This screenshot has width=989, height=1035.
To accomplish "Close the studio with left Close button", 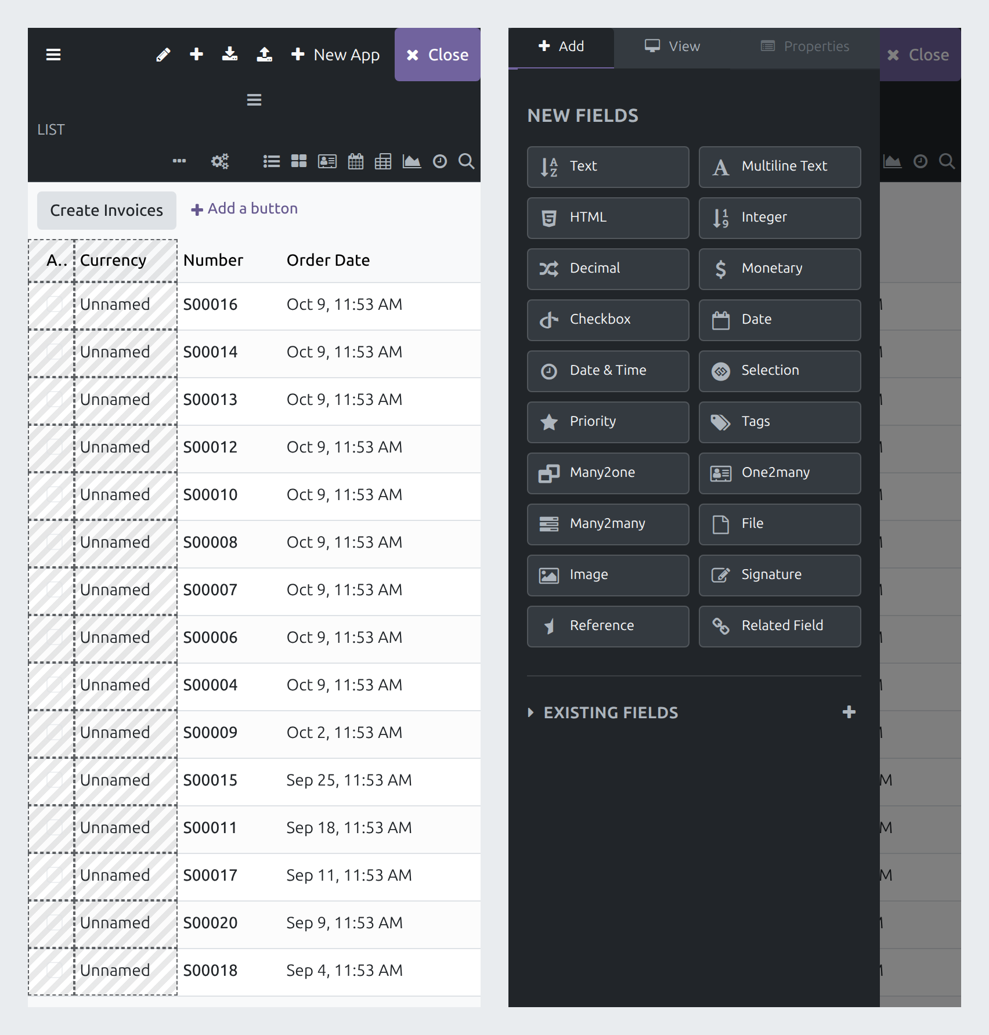I will [x=438, y=55].
